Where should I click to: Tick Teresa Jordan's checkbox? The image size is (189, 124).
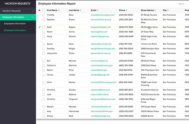click(x=44, y=75)
